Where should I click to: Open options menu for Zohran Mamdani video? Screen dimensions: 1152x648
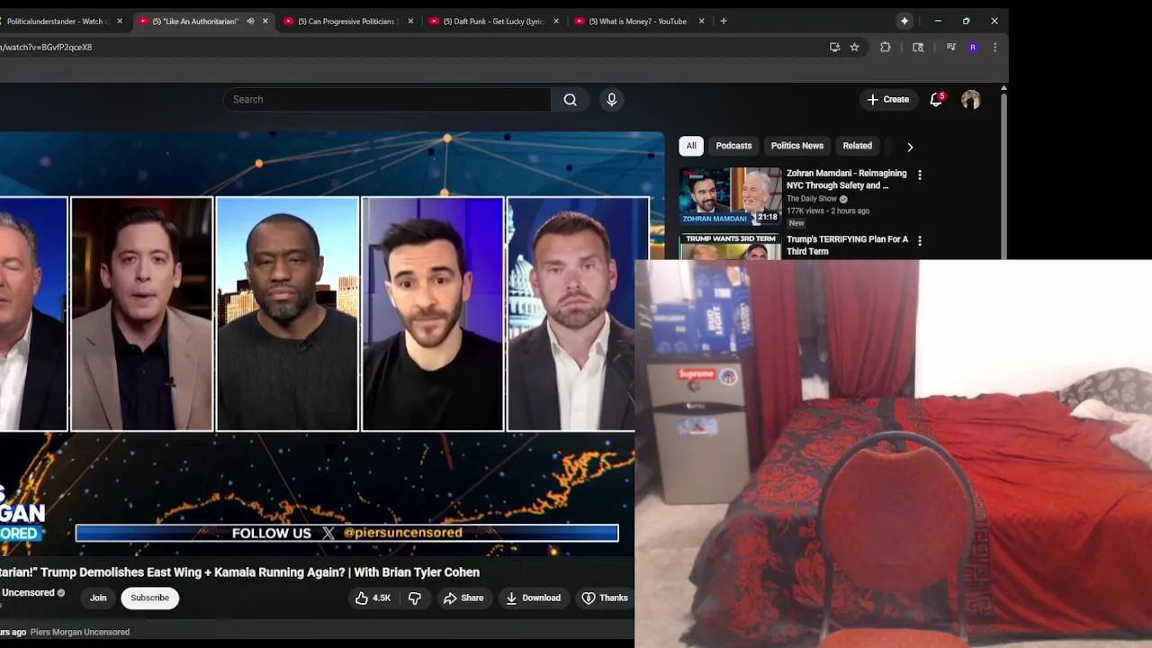[x=919, y=175]
